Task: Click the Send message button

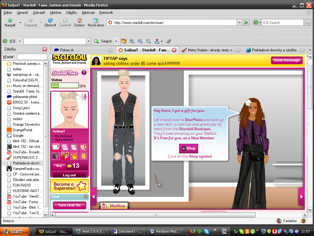Action: pyautogui.click(x=287, y=60)
